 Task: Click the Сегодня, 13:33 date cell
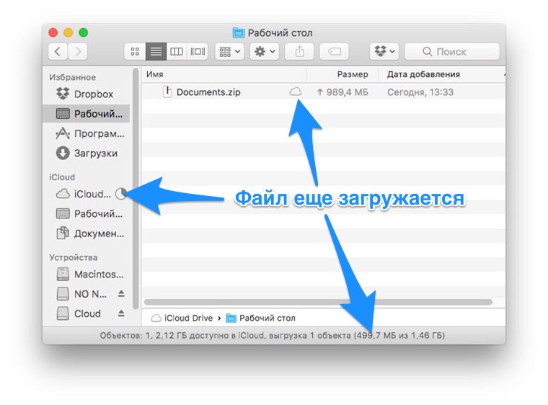click(x=420, y=92)
